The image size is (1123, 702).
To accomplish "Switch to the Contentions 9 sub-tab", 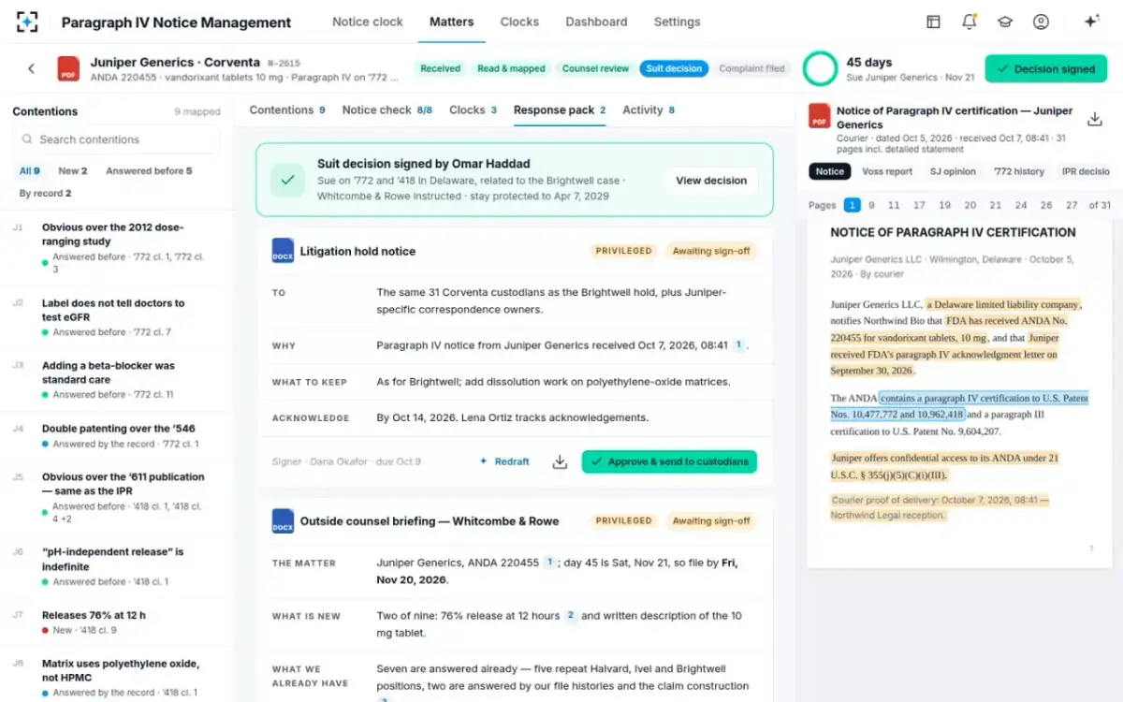I will point(287,110).
